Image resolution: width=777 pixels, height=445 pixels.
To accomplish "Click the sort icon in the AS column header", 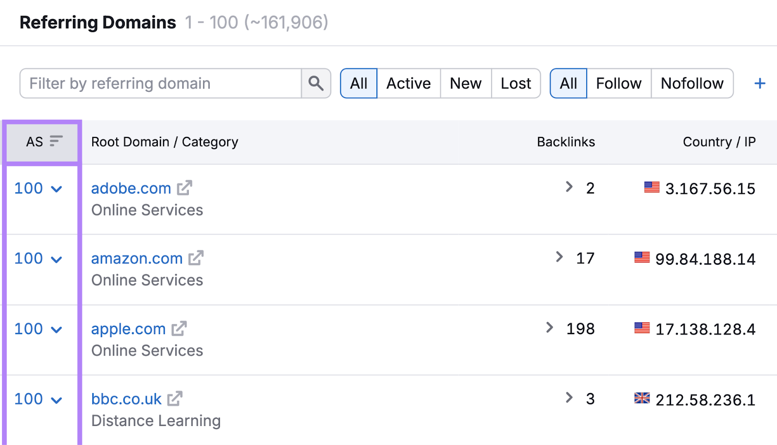I will 55,141.
